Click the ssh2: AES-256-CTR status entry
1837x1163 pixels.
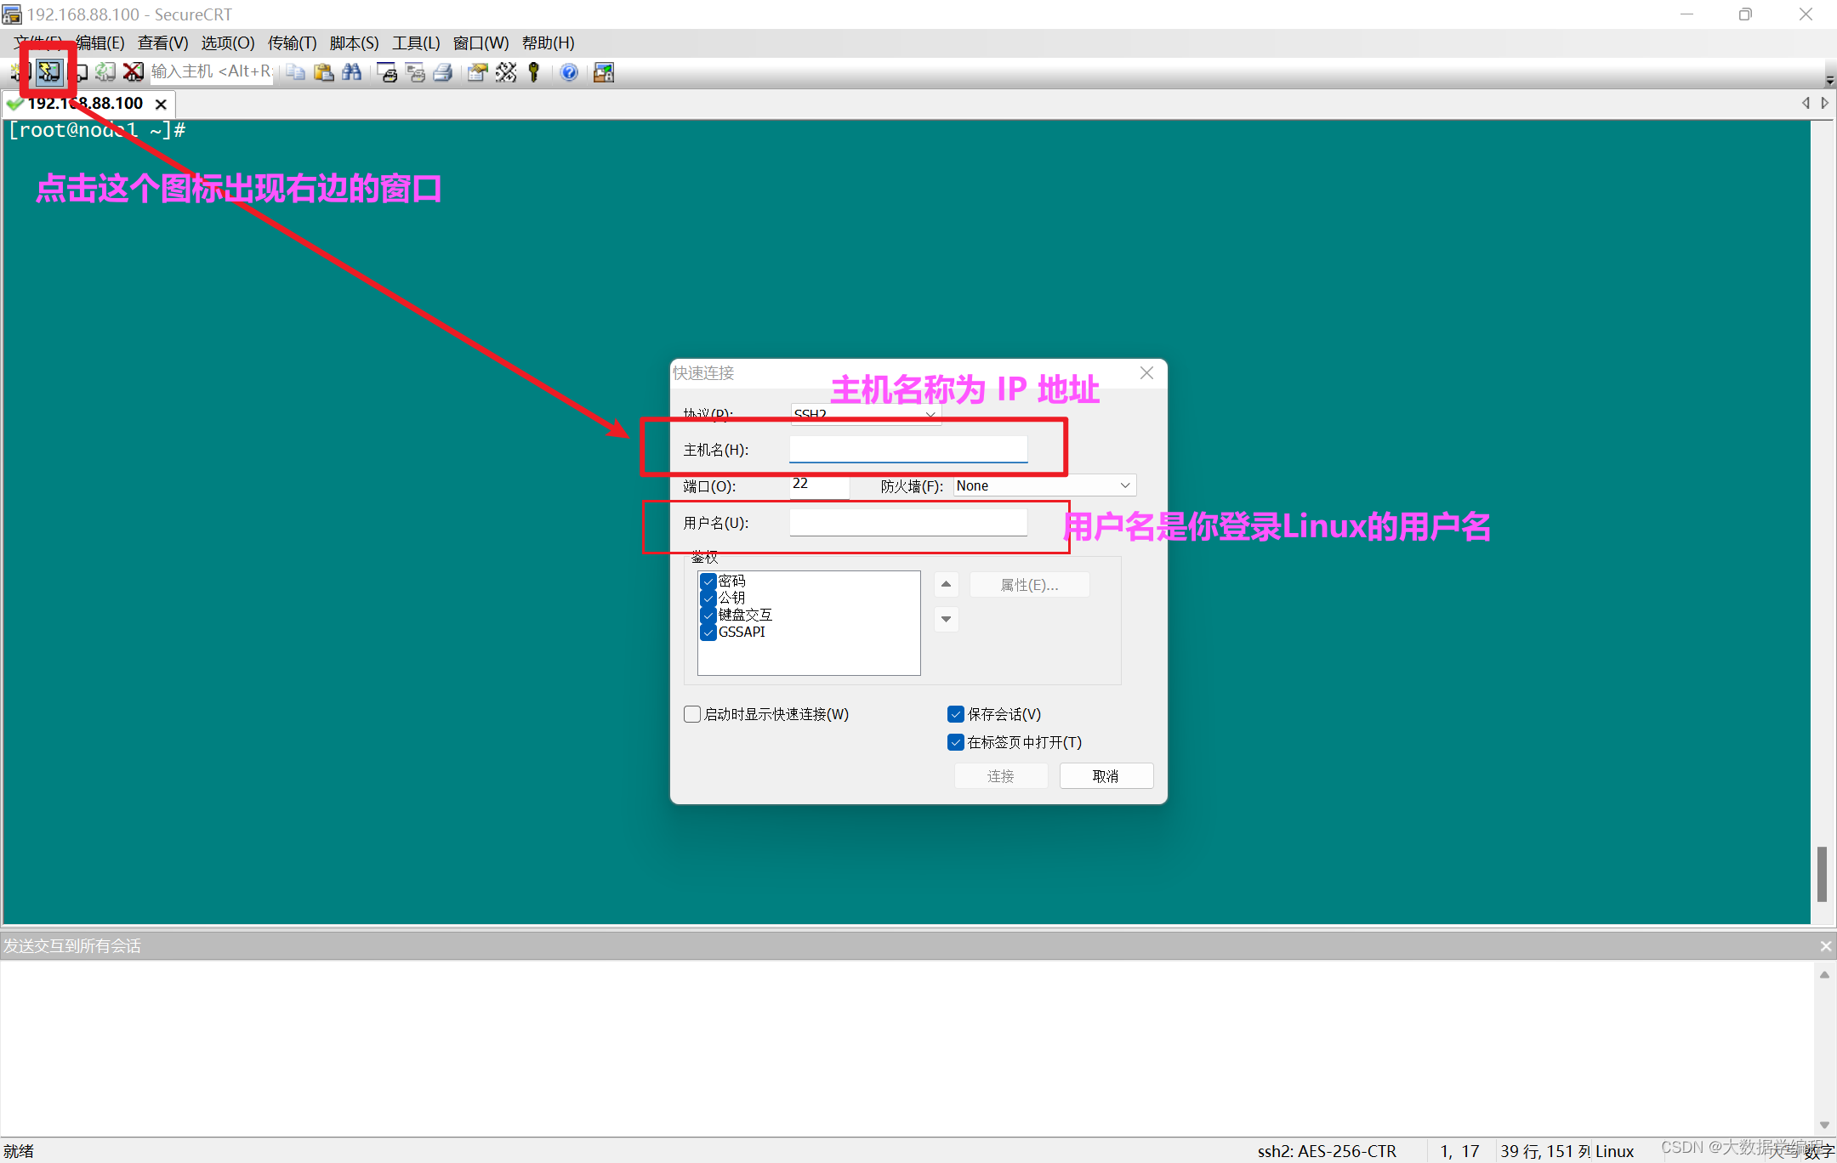[1327, 1151]
